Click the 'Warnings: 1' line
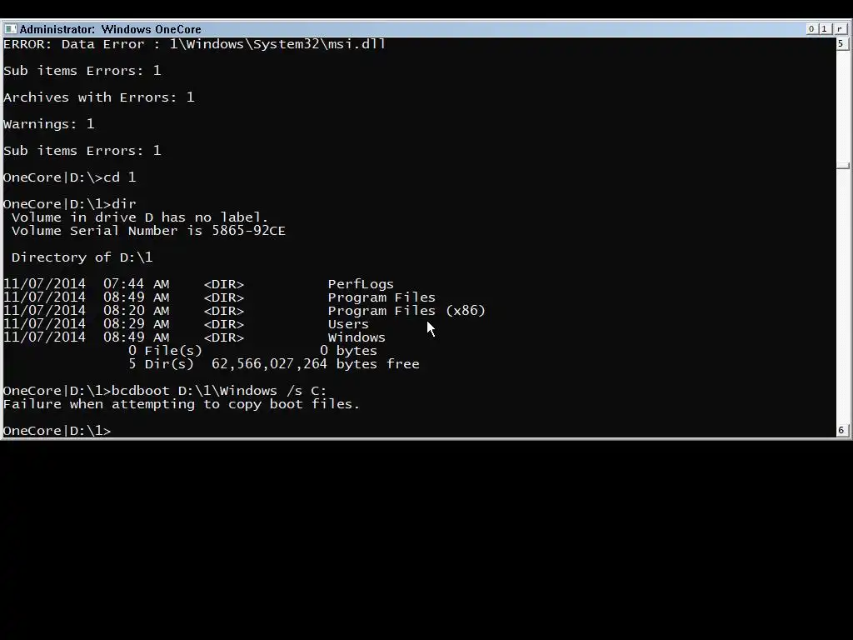The height and width of the screenshot is (640, 853). click(x=49, y=124)
